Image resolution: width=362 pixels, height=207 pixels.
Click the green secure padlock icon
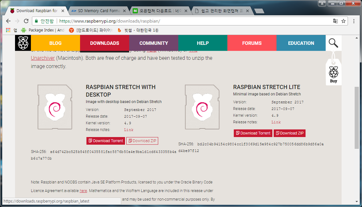coord(36,21)
